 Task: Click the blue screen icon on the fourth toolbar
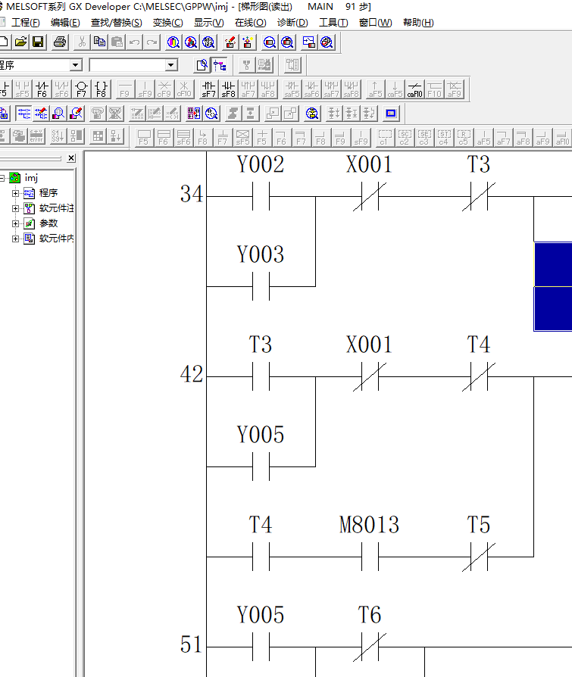pos(391,114)
